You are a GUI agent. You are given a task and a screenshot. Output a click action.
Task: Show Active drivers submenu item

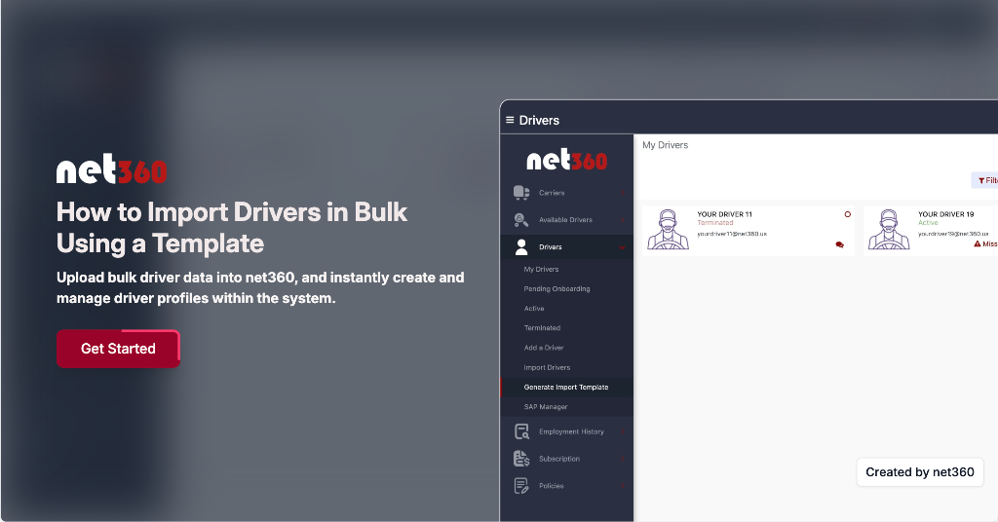tap(534, 309)
